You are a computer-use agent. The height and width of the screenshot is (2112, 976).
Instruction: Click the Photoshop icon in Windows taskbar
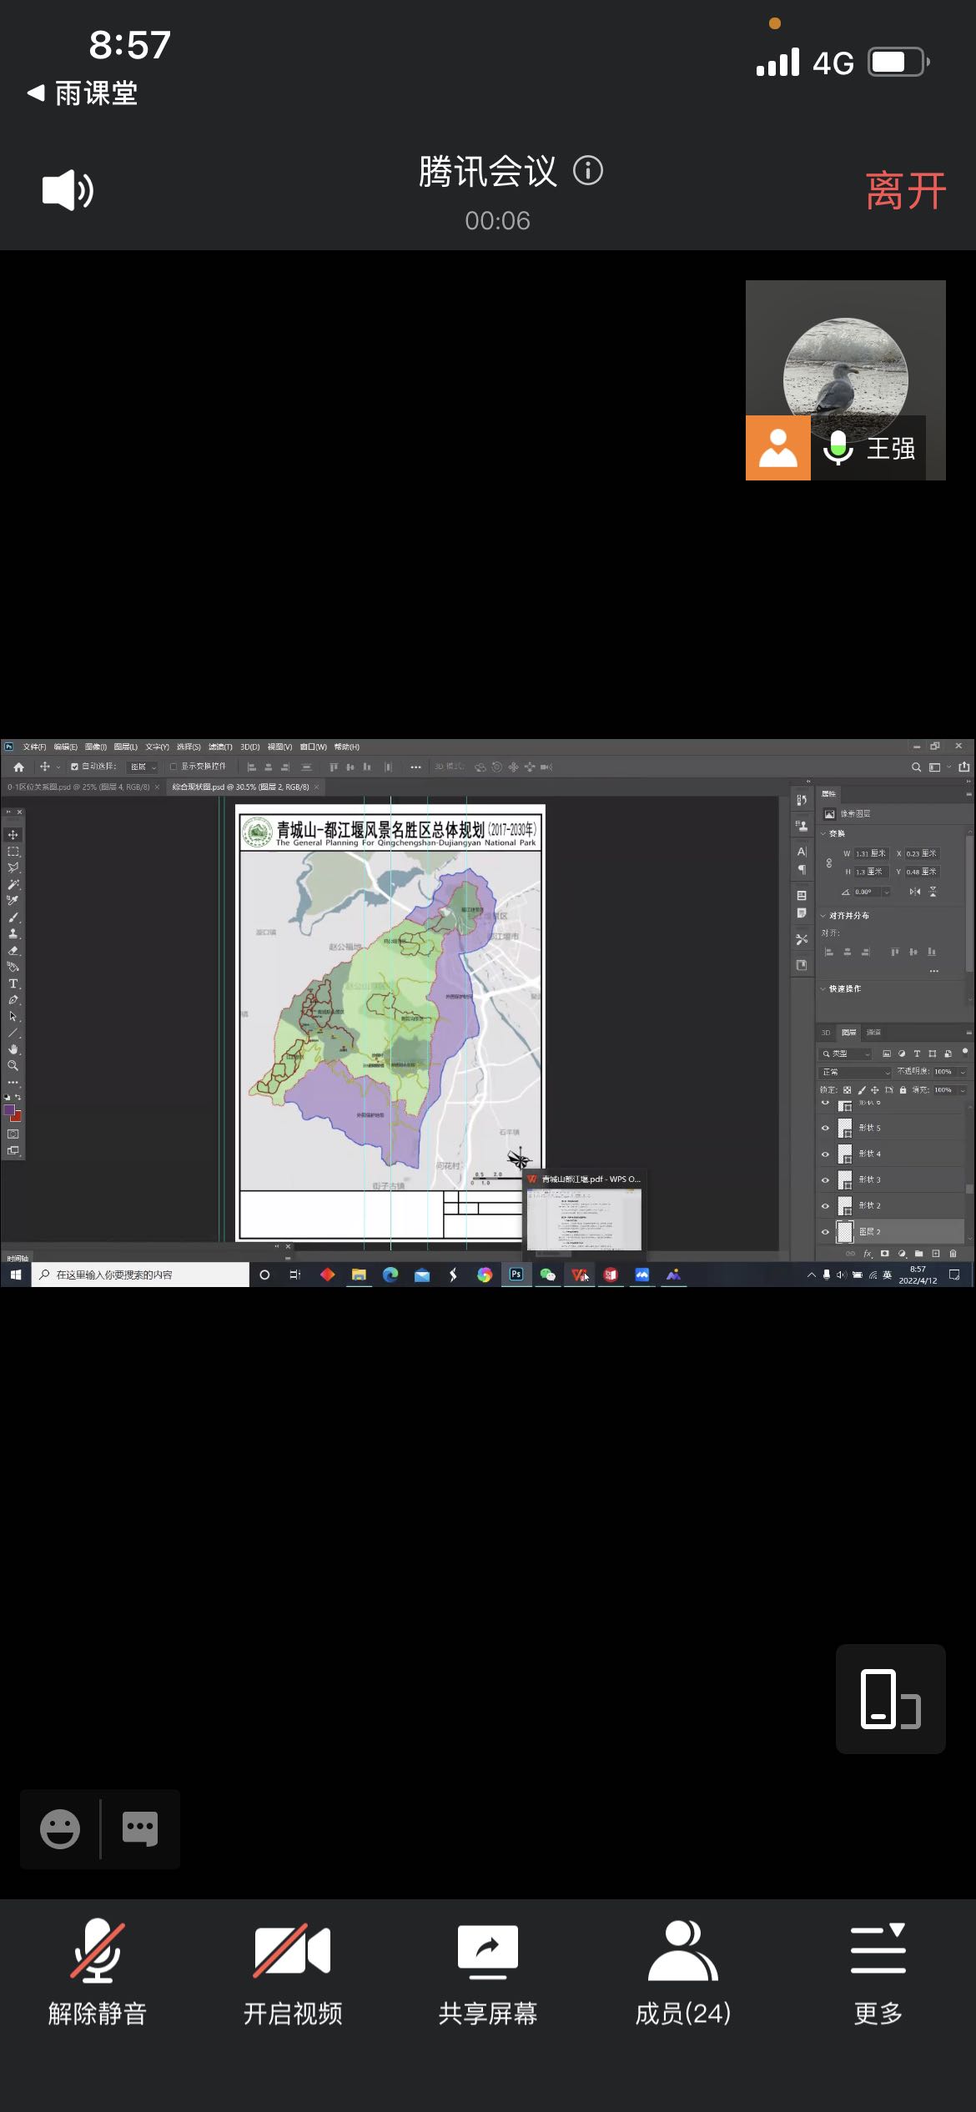516,1275
